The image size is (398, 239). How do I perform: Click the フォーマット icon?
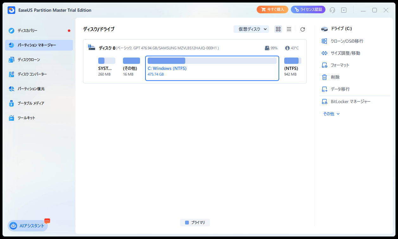324,65
